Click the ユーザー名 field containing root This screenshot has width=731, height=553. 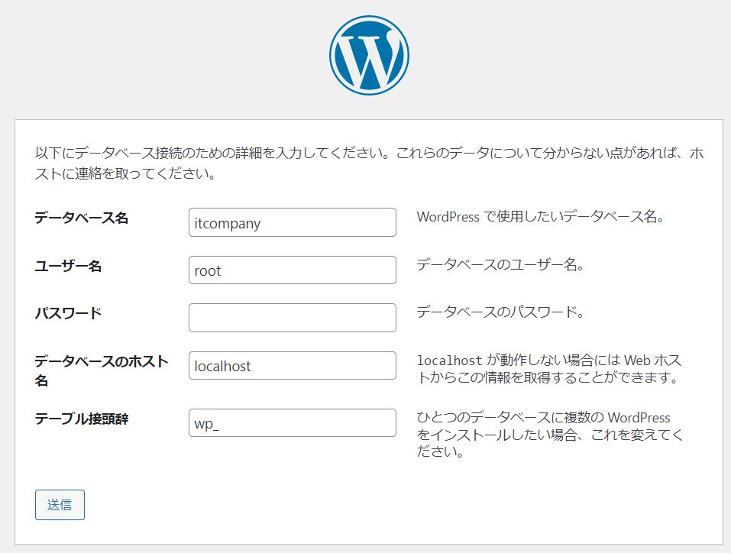(x=292, y=270)
